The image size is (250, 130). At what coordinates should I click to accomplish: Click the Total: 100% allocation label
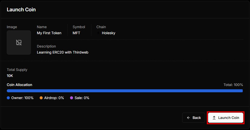point(233,85)
